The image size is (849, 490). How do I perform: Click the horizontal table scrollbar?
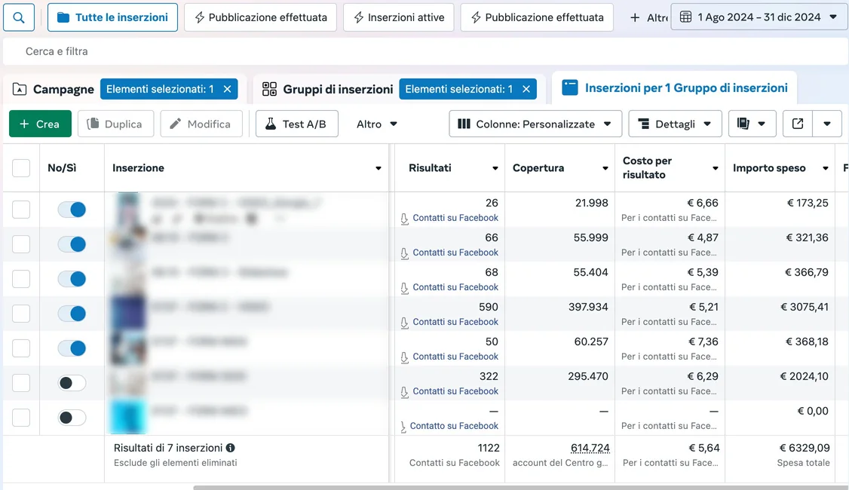(x=521, y=487)
